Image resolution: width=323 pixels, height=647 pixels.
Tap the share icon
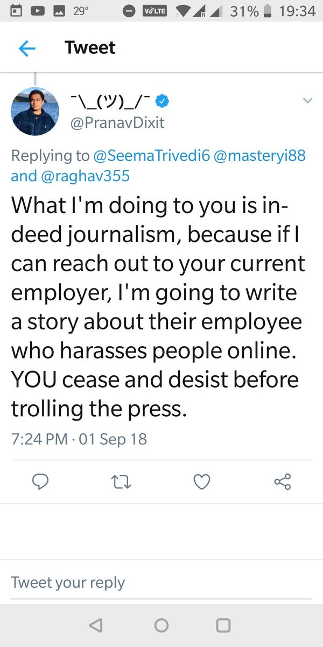[283, 481]
